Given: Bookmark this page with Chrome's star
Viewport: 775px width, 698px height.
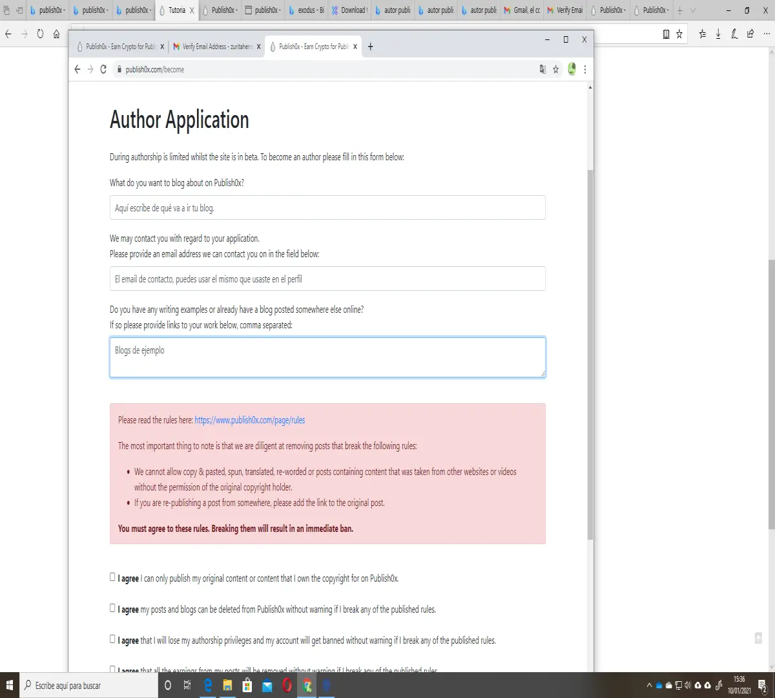Looking at the screenshot, I should [555, 69].
